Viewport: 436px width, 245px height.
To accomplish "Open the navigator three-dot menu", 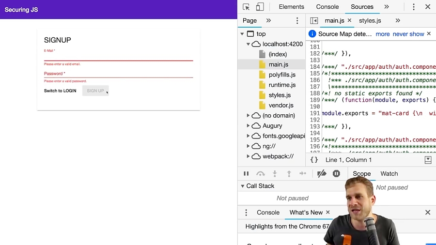I will point(297,20).
